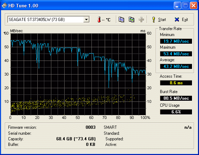This screenshot has width=199, height=155.
Task: Click the Minimum transfer rate value box
Action: click(x=176, y=41)
